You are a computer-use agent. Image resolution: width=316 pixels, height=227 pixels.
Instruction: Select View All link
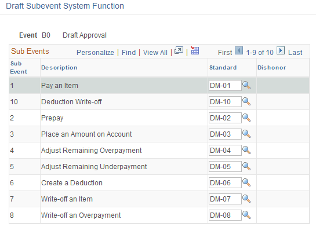coord(155,53)
